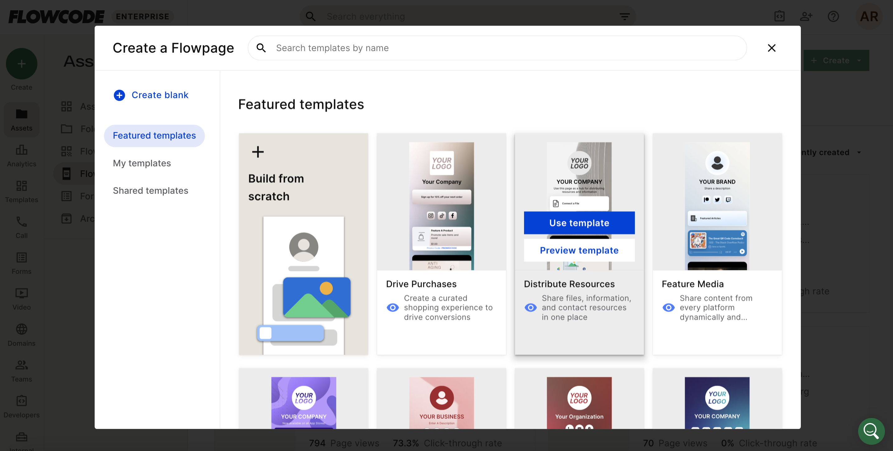The image size is (893, 451).
Task: Click the invite user icon in header
Action: click(806, 16)
